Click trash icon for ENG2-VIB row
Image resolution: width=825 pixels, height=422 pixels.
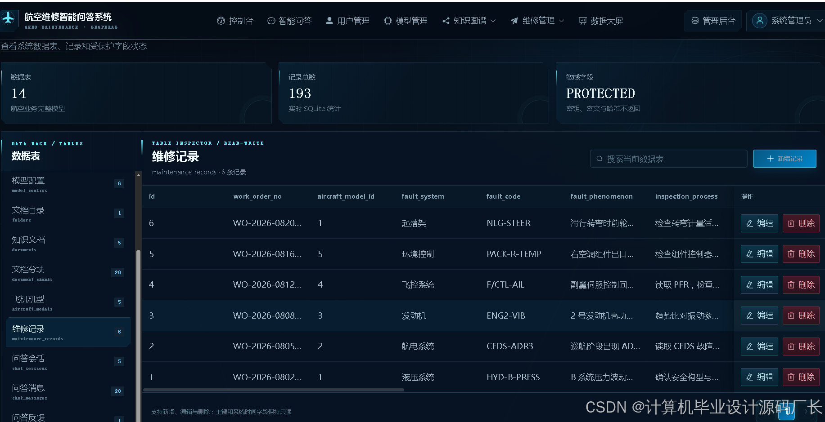click(x=791, y=315)
